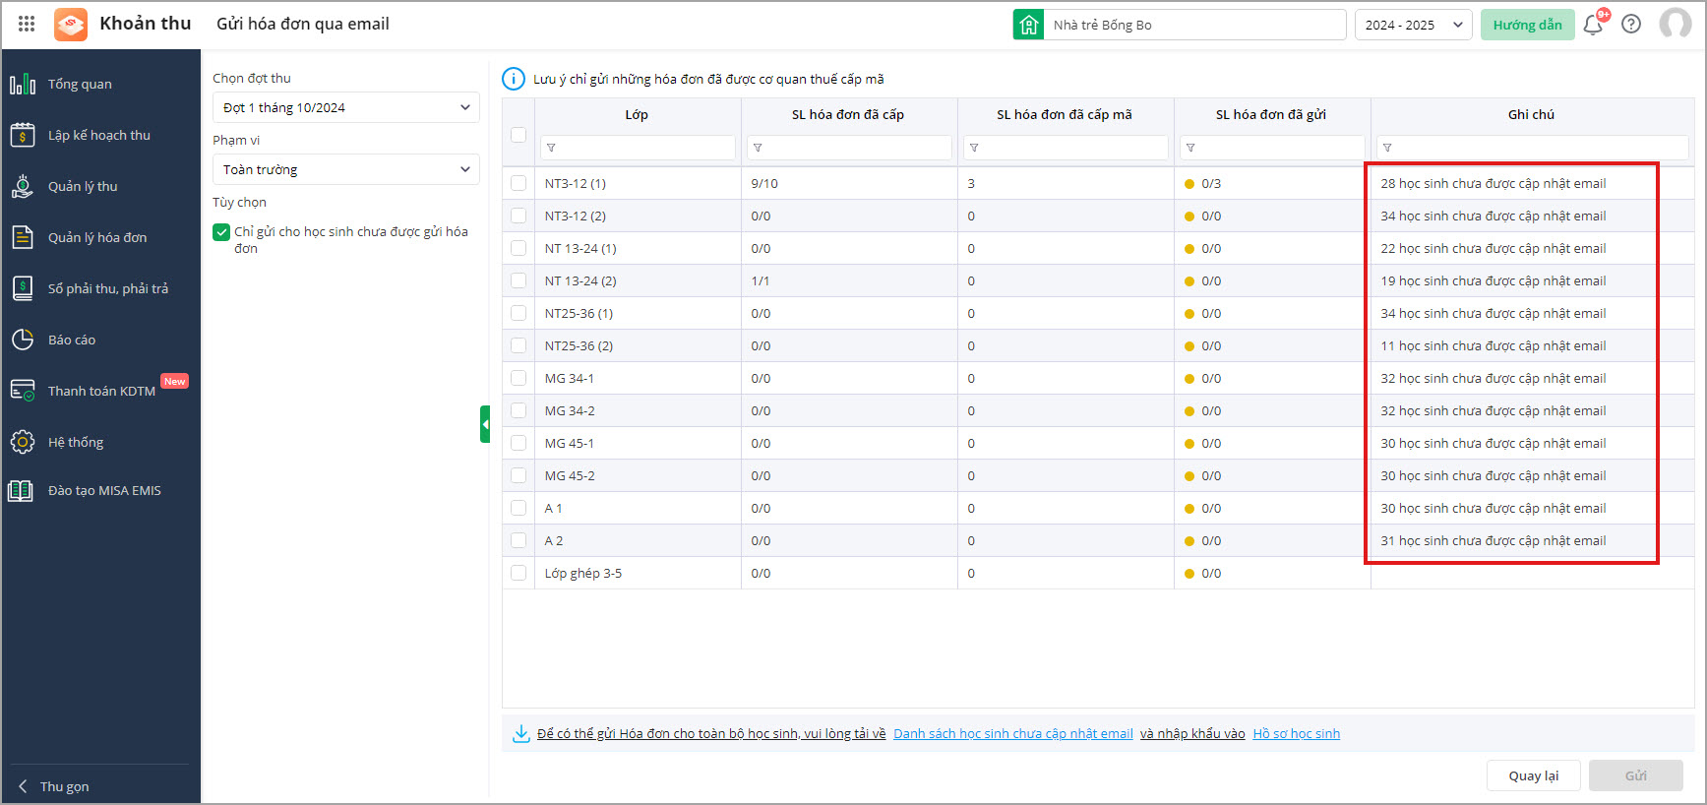1707x805 pixels.
Task: Click the filter icon in the Lớp column
Action: (x=551, y=148)
